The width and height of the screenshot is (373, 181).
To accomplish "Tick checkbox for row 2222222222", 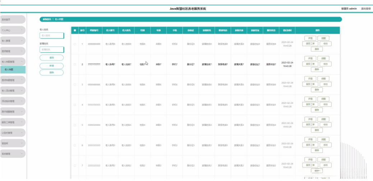I will click(x=75, y=166).
